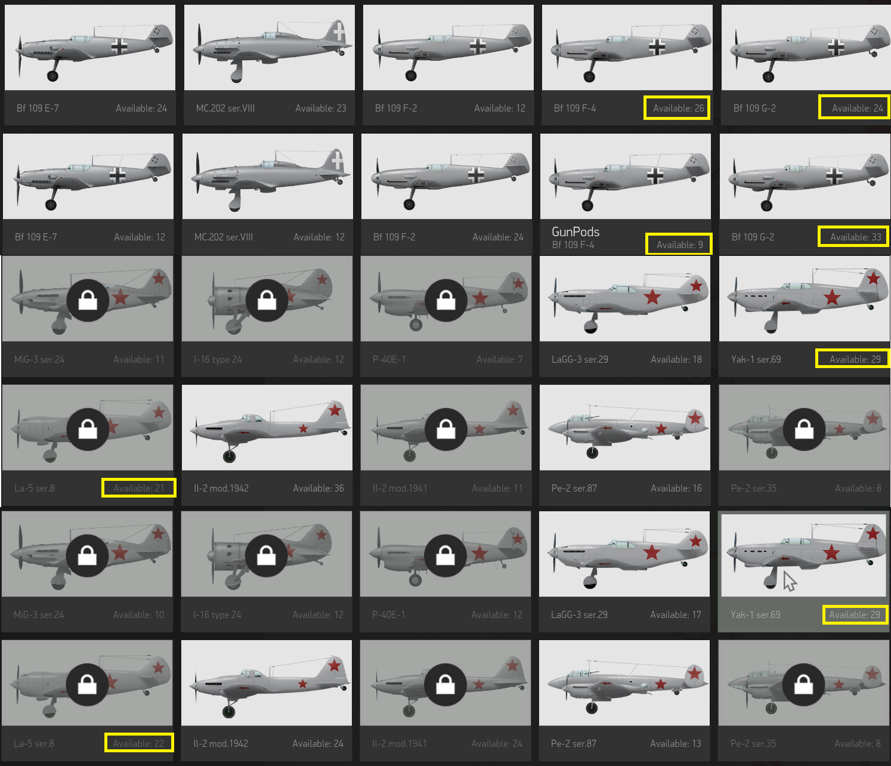
Task: Click lock icon on P-40E-1 with 7 available
Action: click(x=446, y=300)
